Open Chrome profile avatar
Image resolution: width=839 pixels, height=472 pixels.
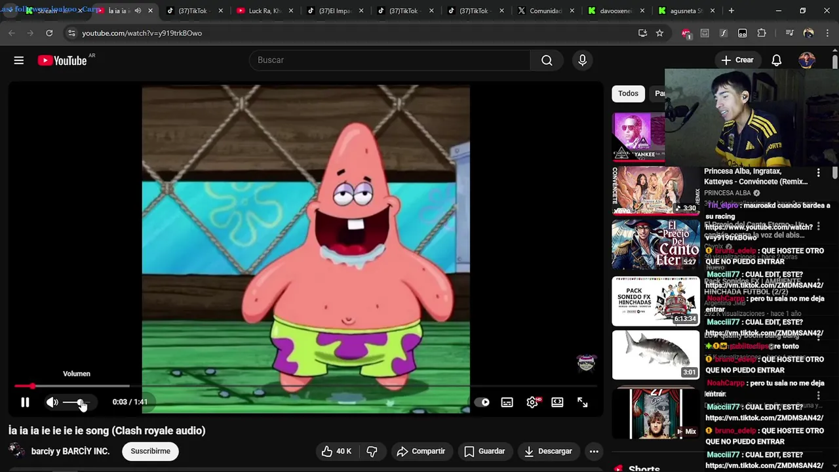[x=808, y=33]
